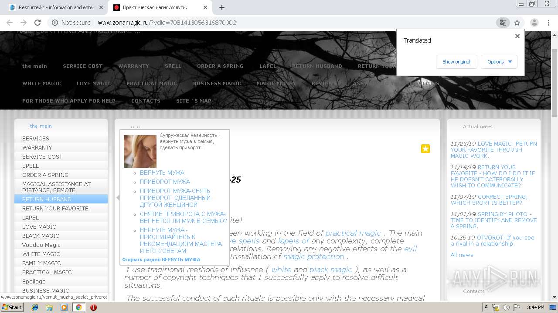
Task: Go back with the browser back arrow
Action: [x=10, y=23]
